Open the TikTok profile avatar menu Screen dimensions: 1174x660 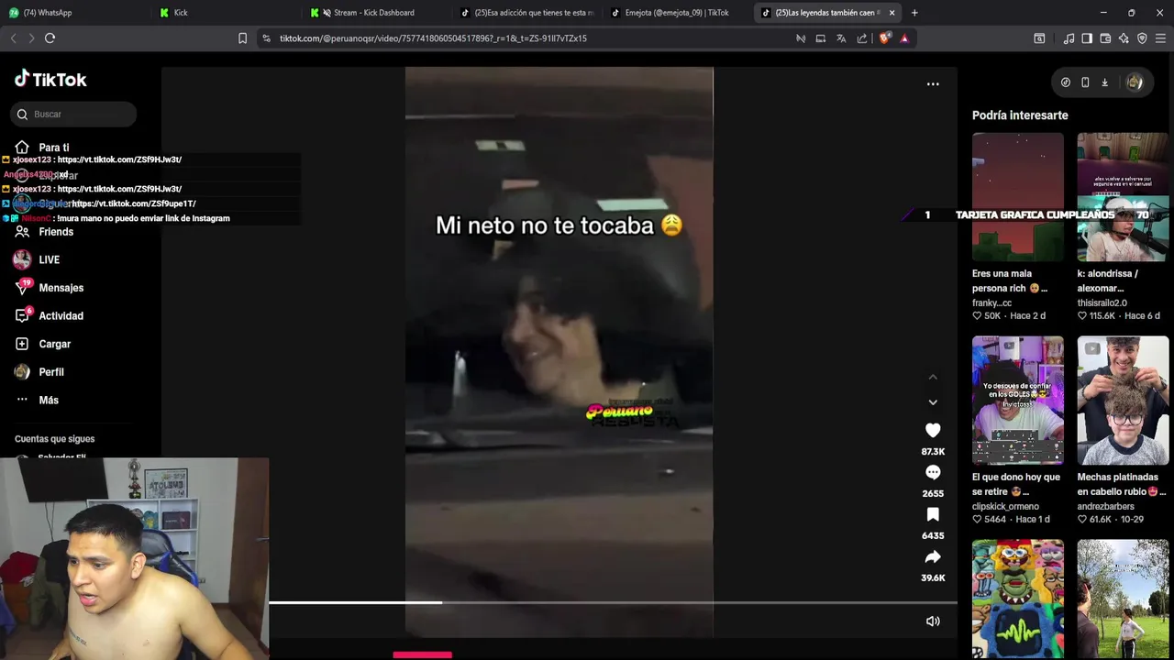click(1135, 82)
